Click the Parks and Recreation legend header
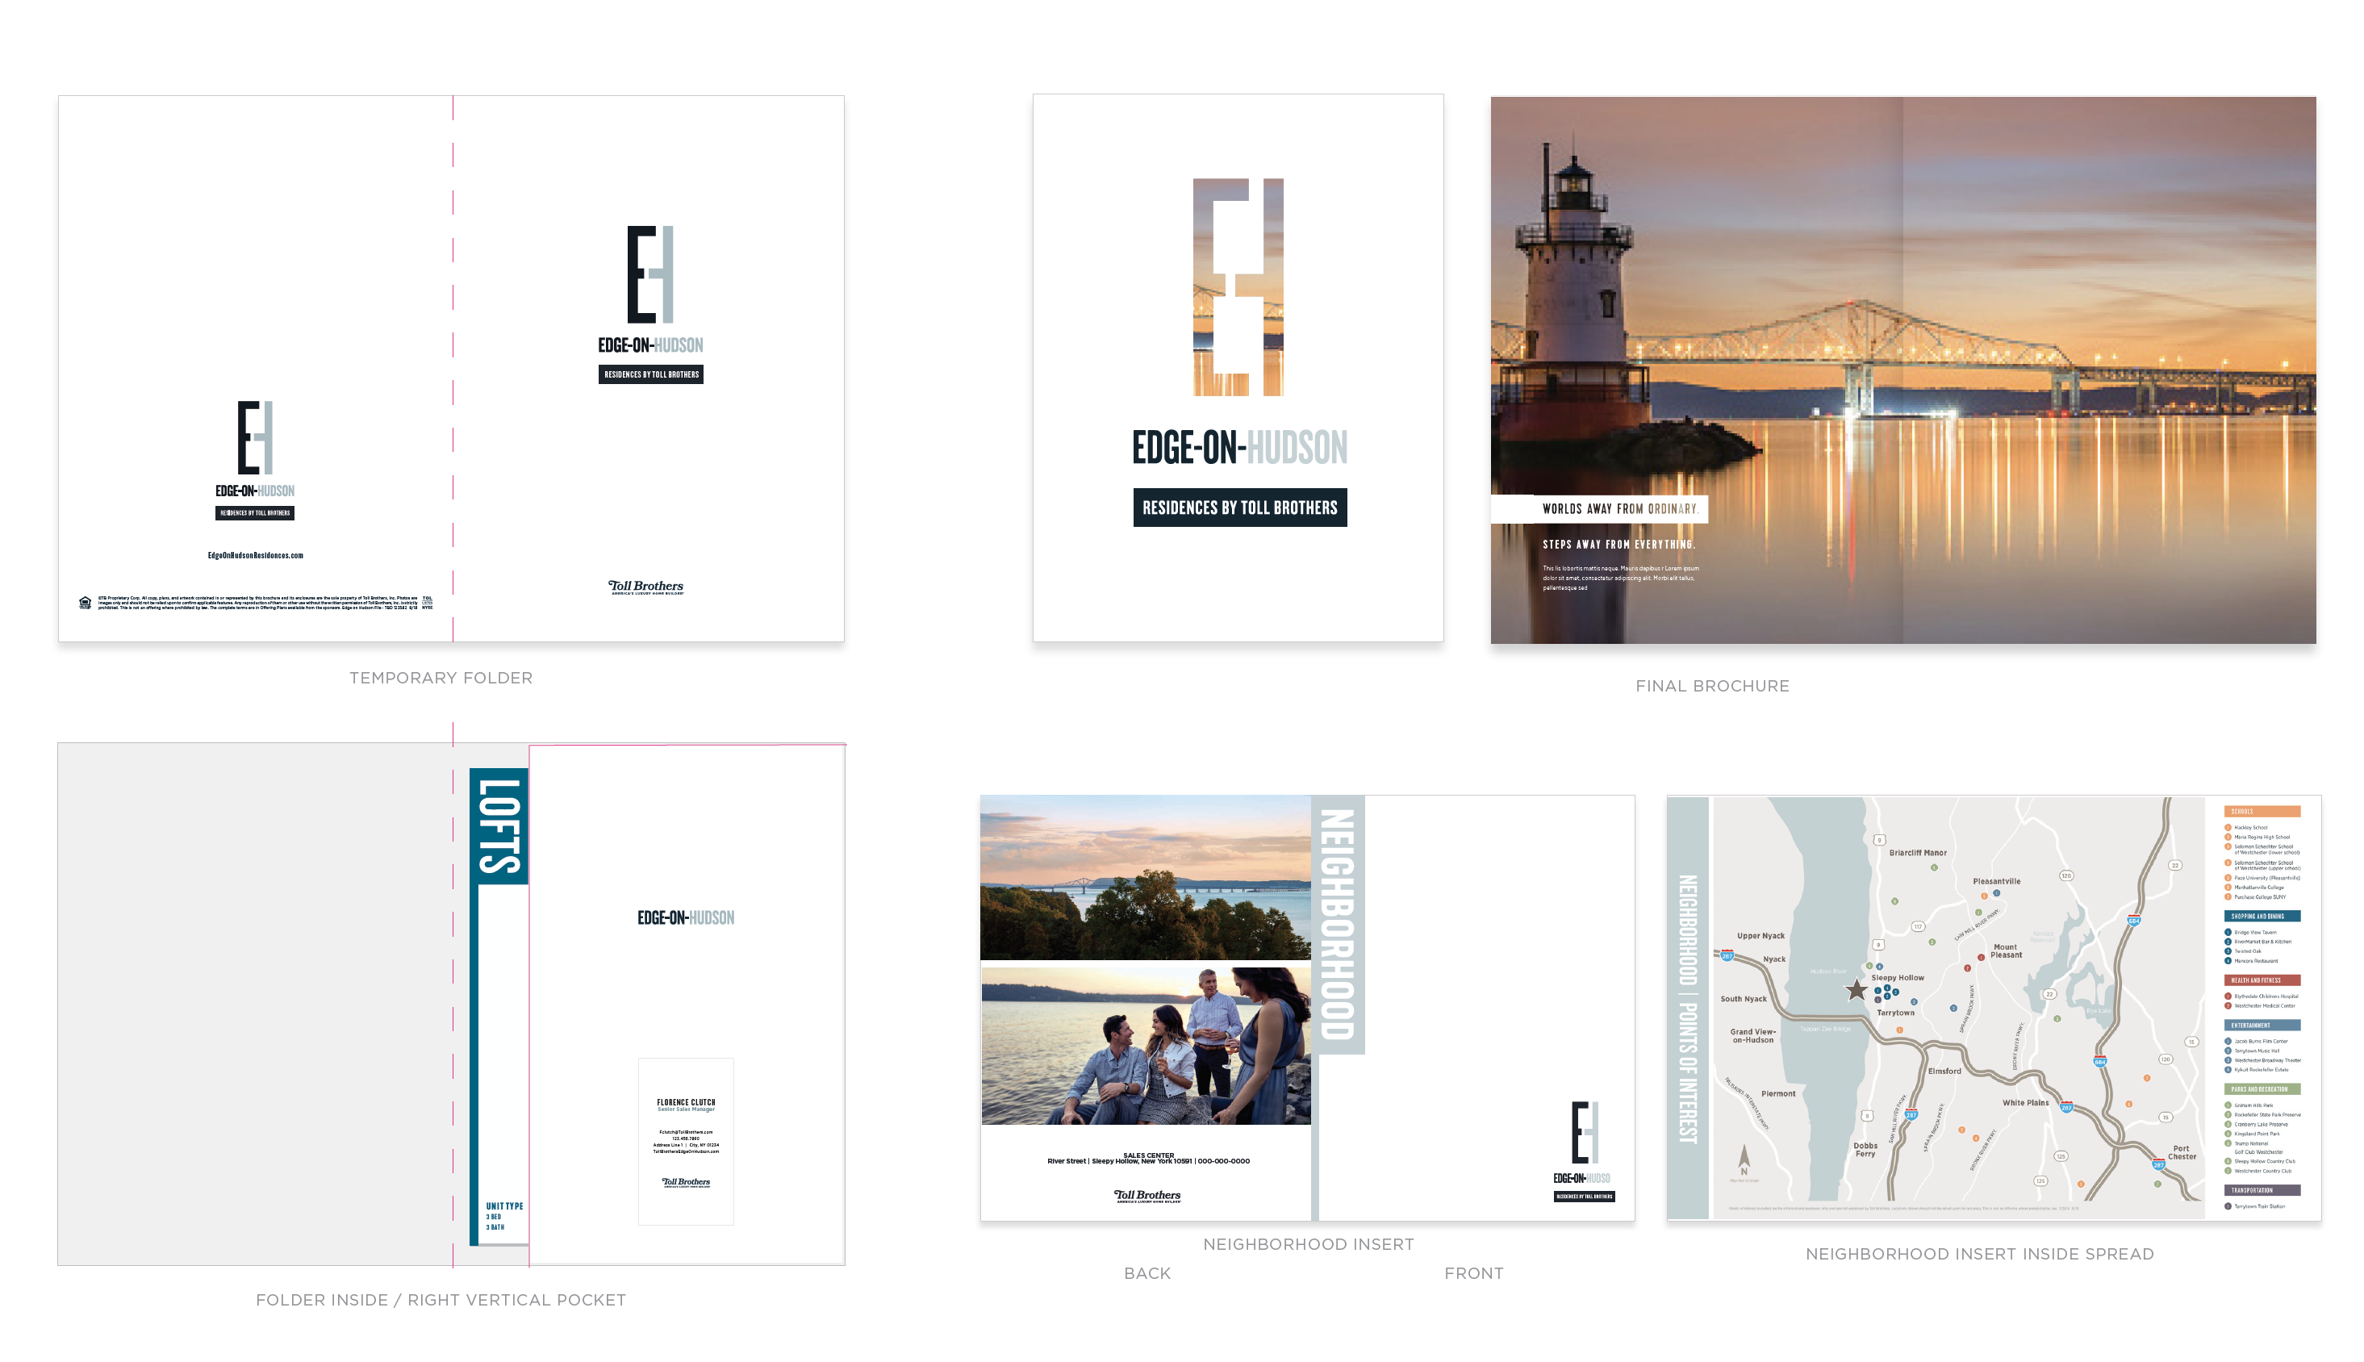 tap(2262, 1088)
